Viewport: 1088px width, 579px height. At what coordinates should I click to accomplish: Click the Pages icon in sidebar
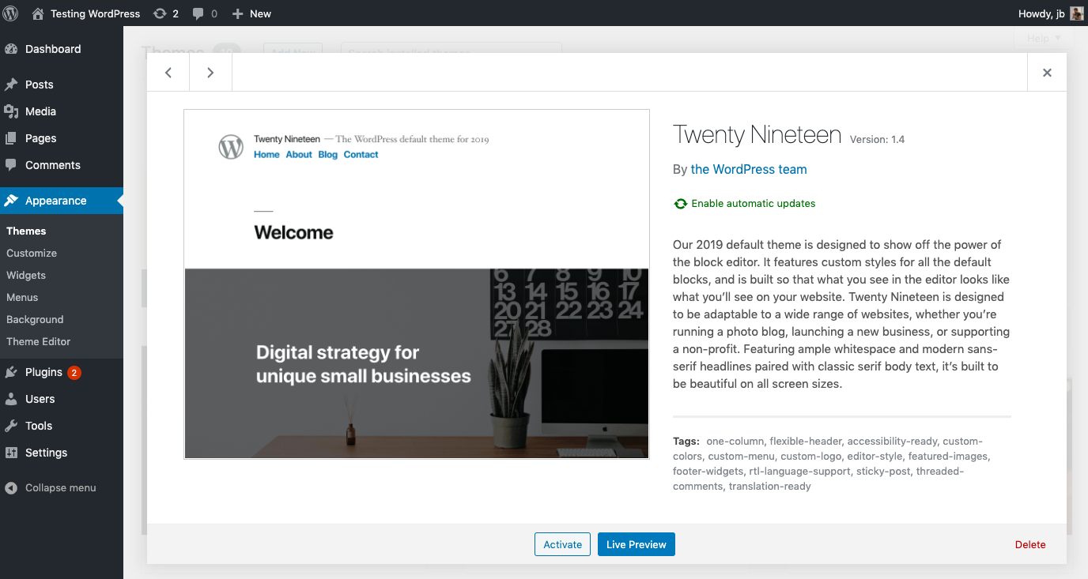click(x=11, y=138)
